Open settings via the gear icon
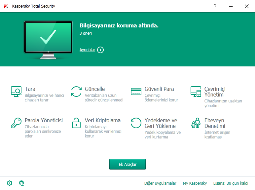This screenshot has width=255, height=190. coord(10,183)
